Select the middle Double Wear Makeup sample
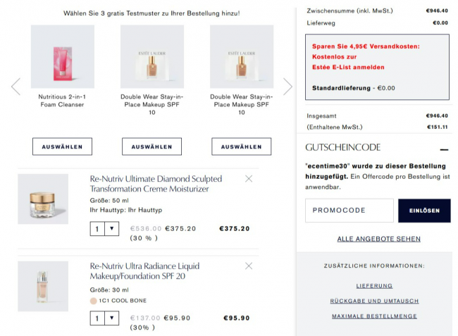This screenshot has height=336, width=458. [x=151, y=147]
